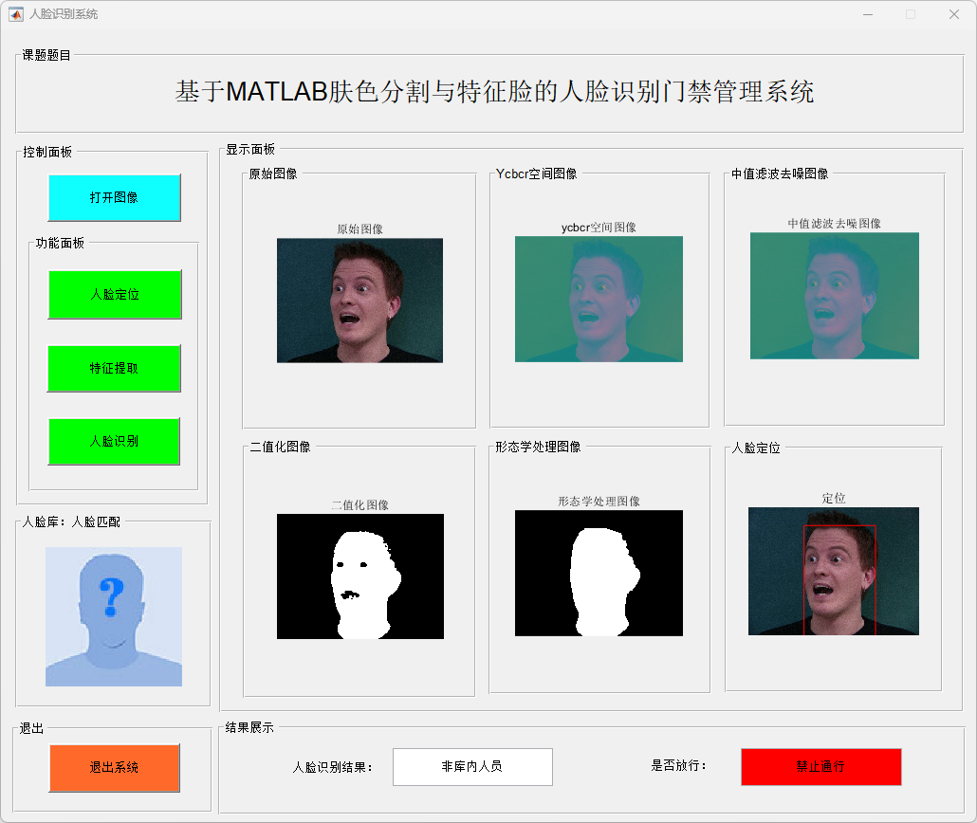Click the 打开图像 button
This screenshot has height=823, width=977.
[x=115, y=197]
